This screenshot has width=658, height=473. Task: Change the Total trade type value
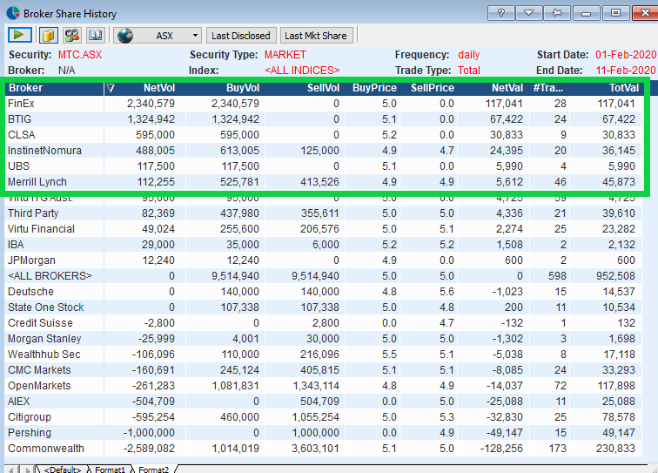pos(468,71)
